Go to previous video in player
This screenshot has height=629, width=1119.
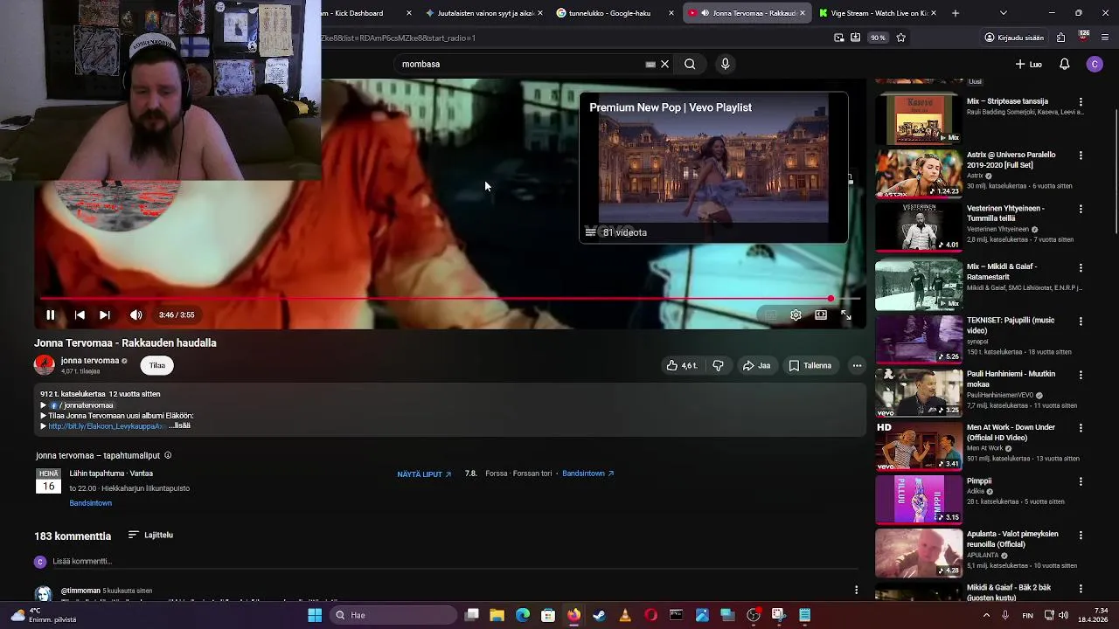coord(80,314)
